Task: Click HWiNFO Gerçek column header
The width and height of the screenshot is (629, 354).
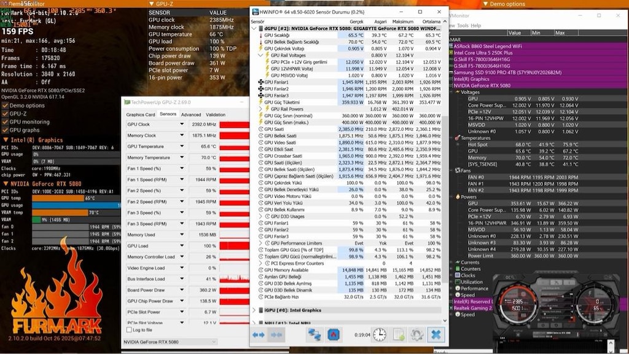Action: point(356,22)
